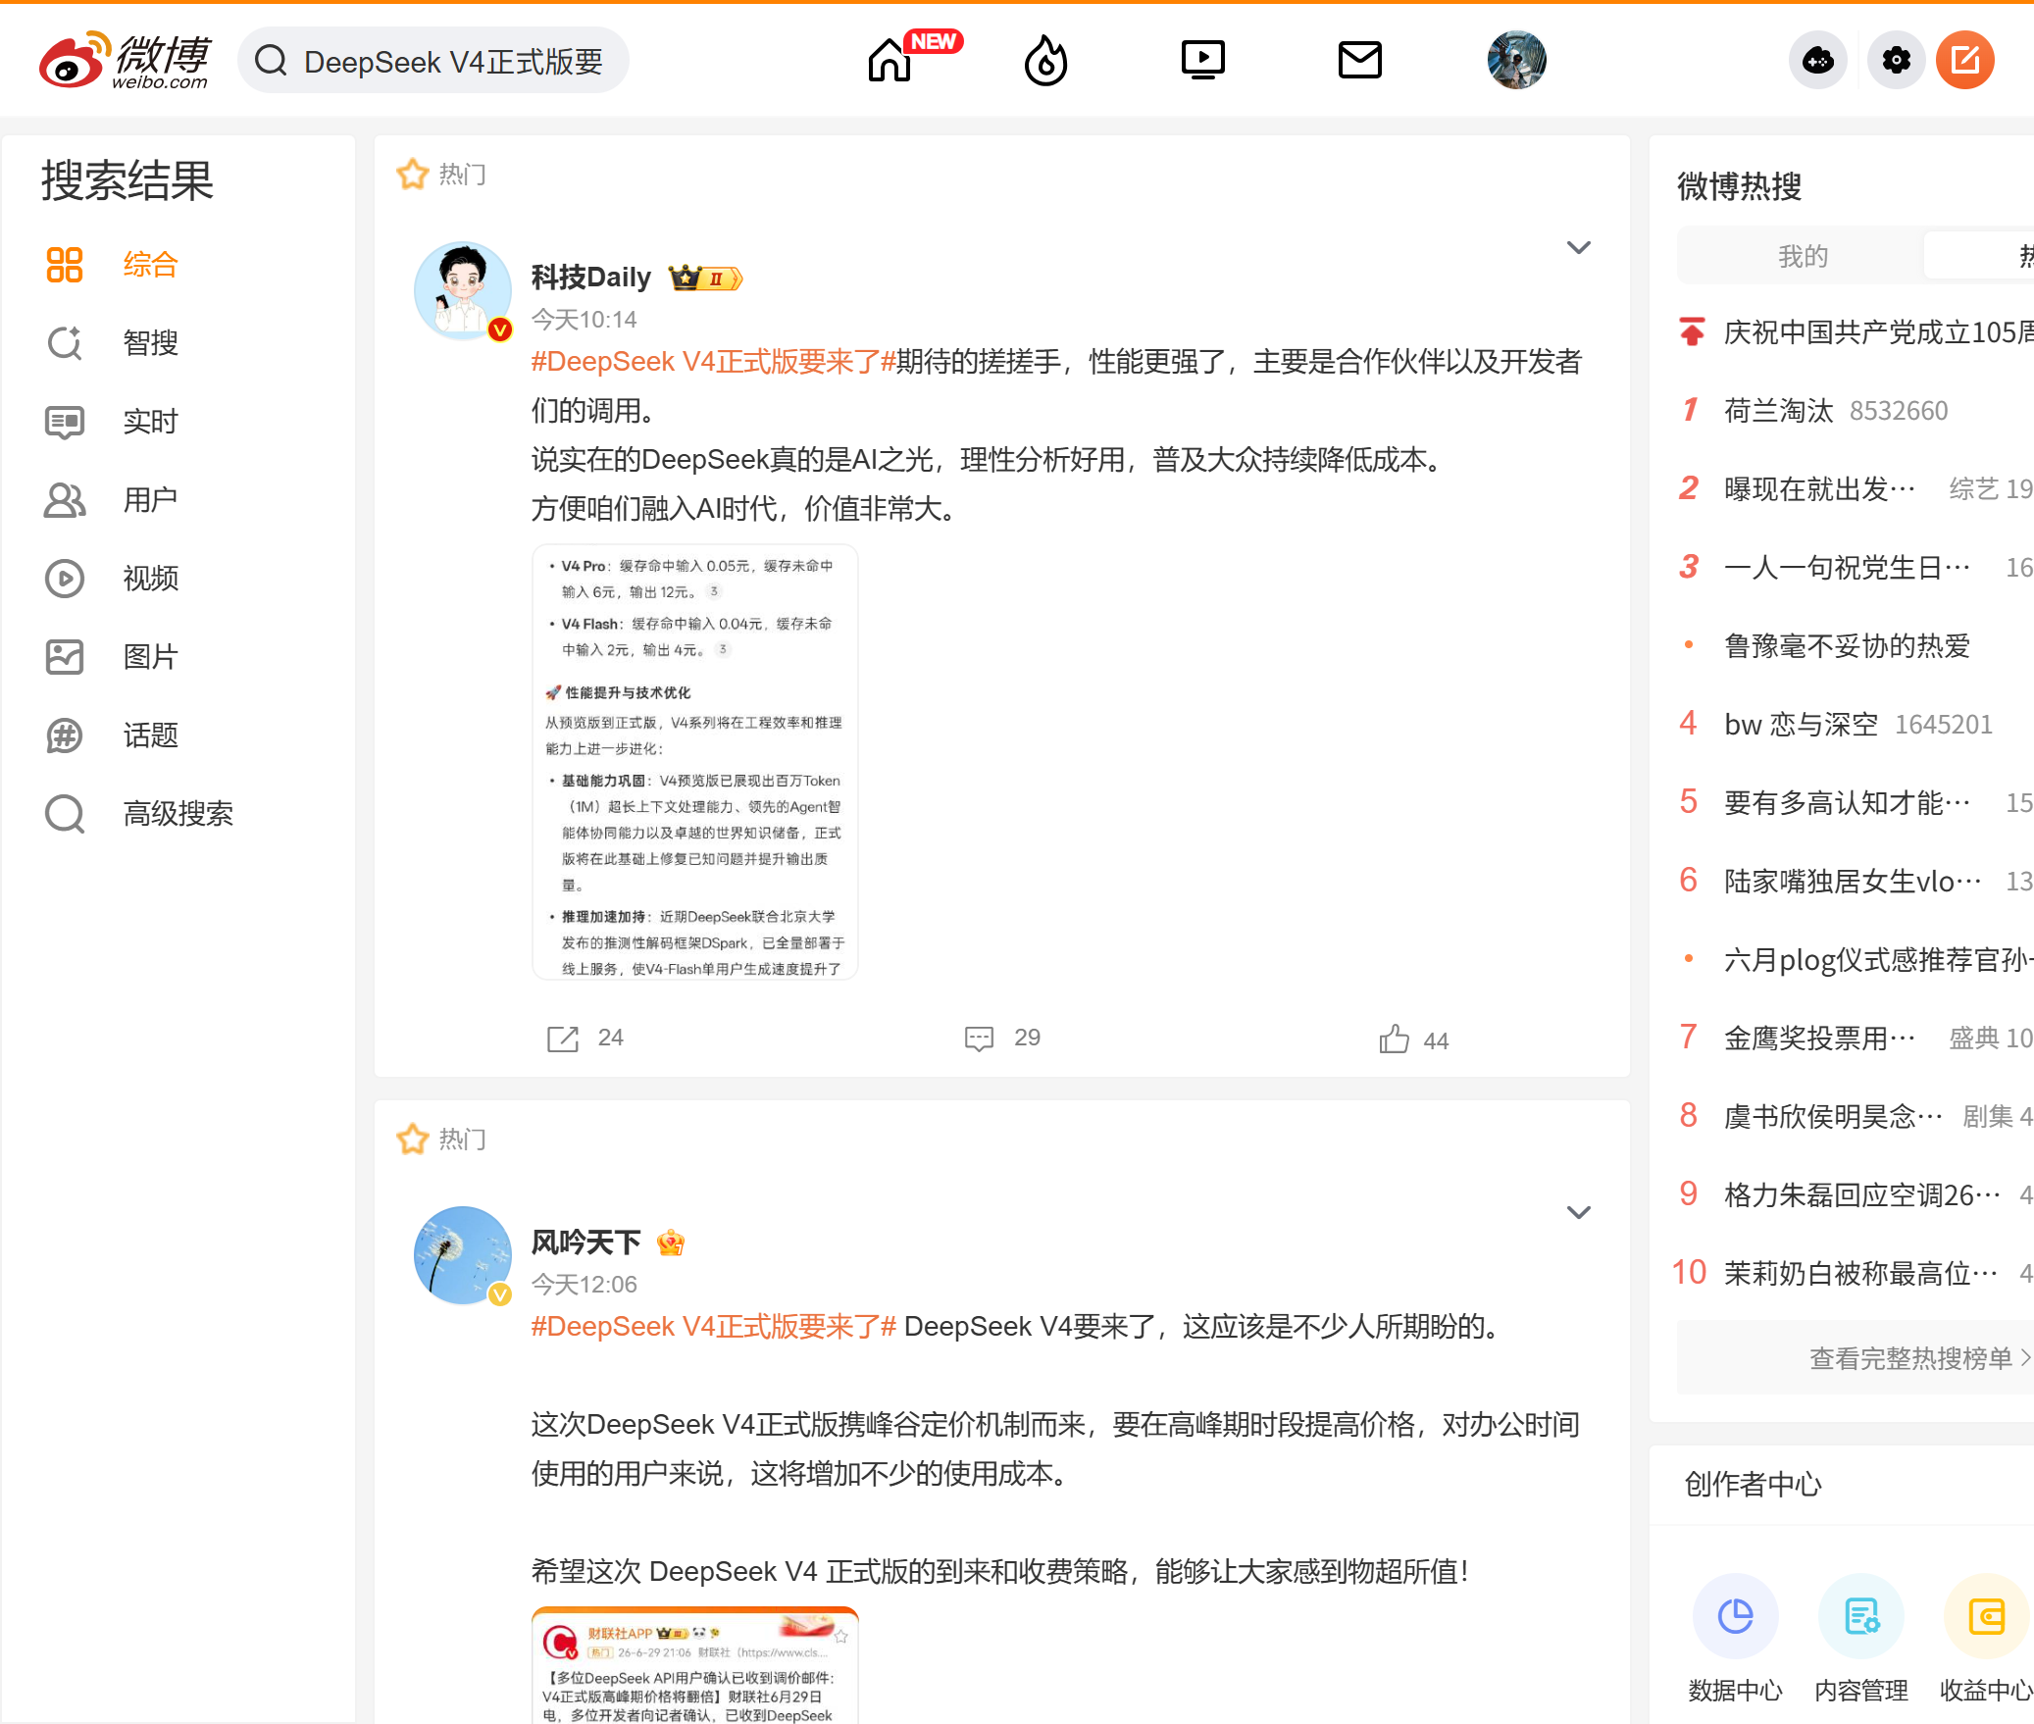Open hot search 陆家嘴独居女生vlo
The image size is (2034, 1724).
pos(1852,882)
